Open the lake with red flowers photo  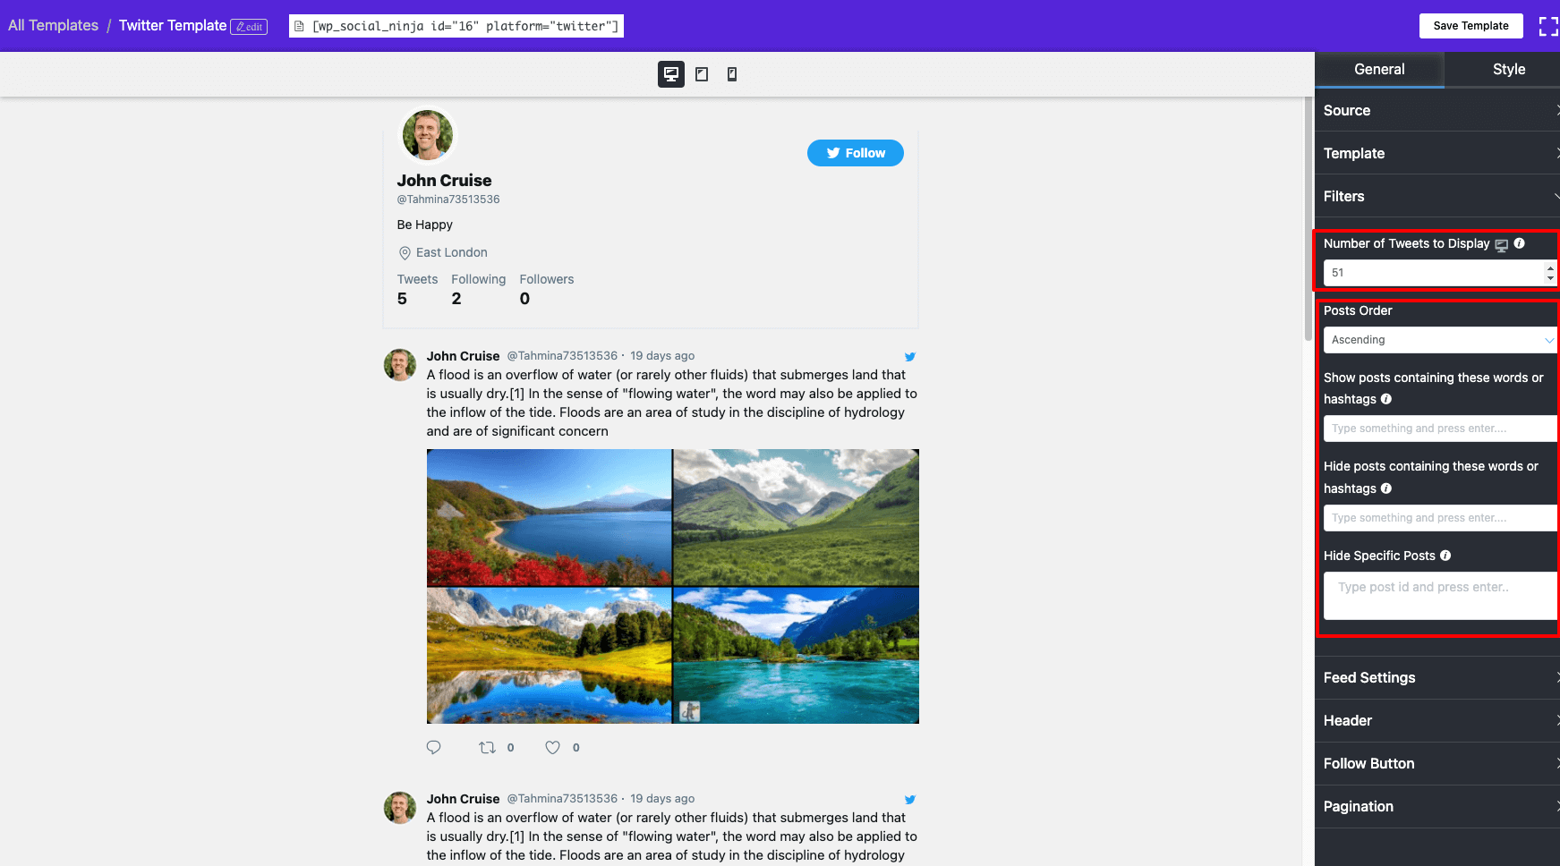(549, 517)
